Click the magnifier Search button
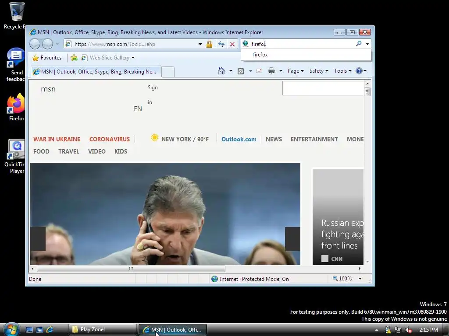The height and width of the screenshot is (336, 449). [x=359, y=44]
